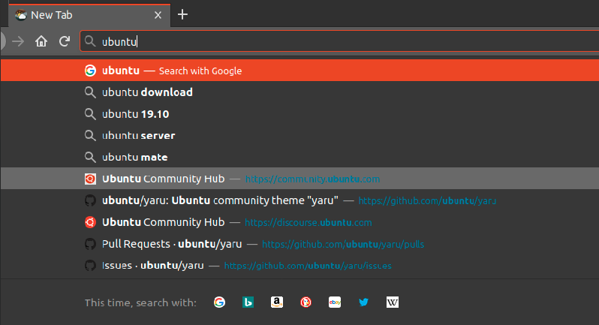Click Google logo in highlighted suggestion row

pyautogui.click(x=90, y=71)
